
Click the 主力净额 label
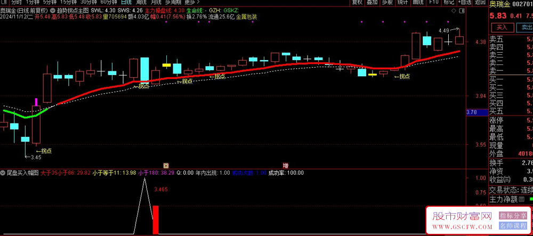[503, 199]
